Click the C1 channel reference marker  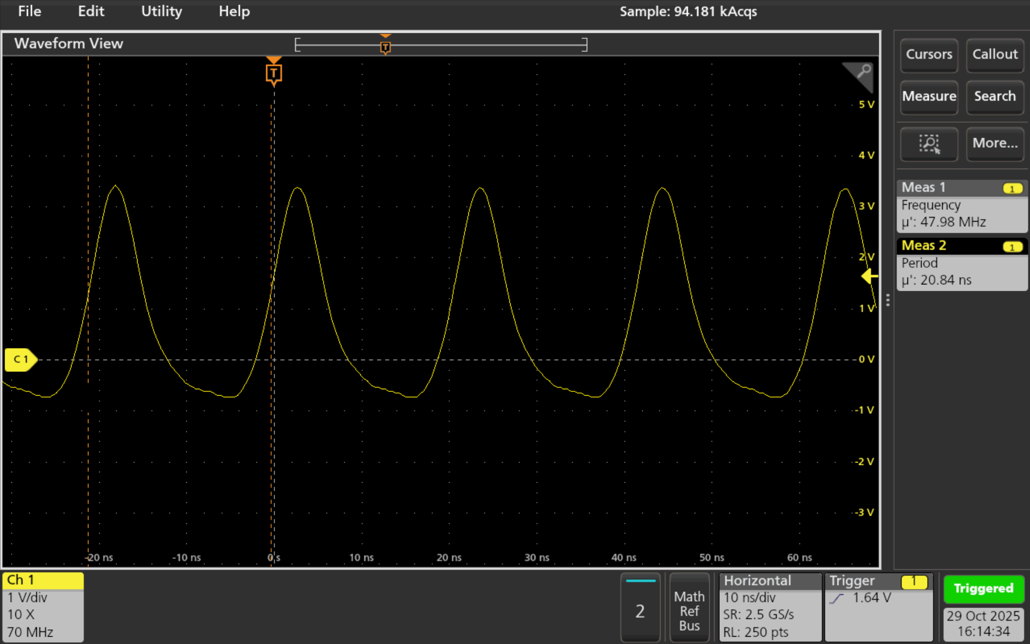pyautogui.click(x=20, y=359)
